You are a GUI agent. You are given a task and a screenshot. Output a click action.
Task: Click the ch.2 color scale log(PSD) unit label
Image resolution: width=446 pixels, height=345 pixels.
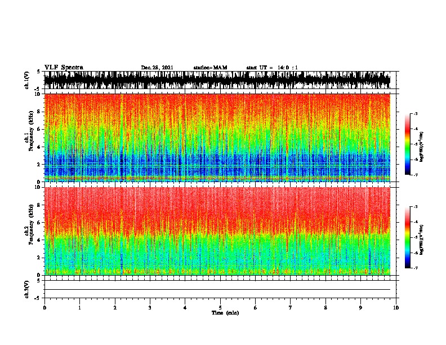tap(421, 240)
